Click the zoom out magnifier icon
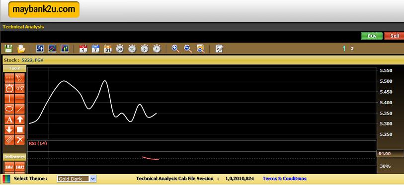The width and height of the screenshot is (404, 185). point(188,49)
